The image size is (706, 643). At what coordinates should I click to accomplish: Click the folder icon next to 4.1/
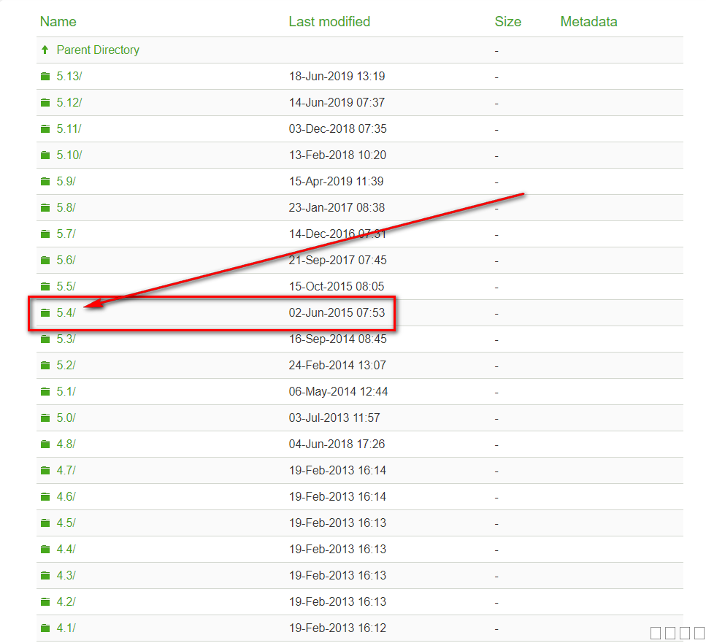tap(45, 628)
